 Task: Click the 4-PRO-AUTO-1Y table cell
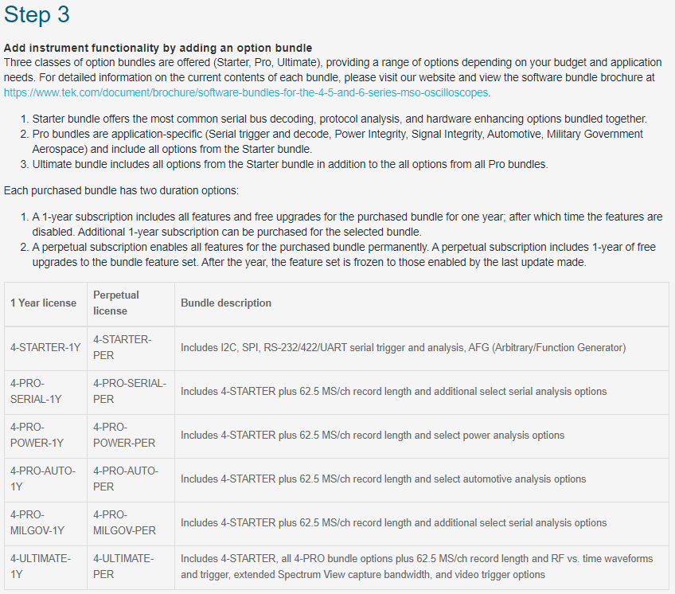pos(45,479)
